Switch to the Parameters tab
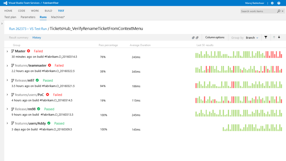 click(28, 17)
